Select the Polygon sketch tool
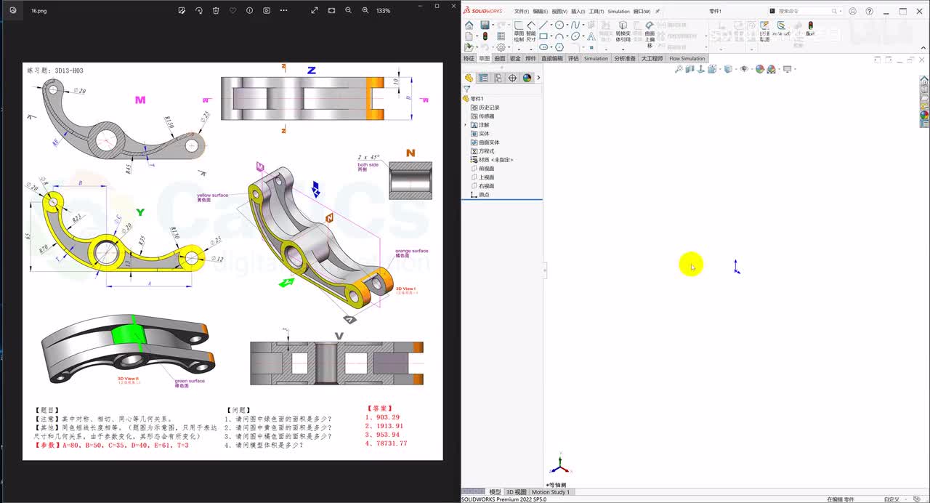 pos(559,47)
